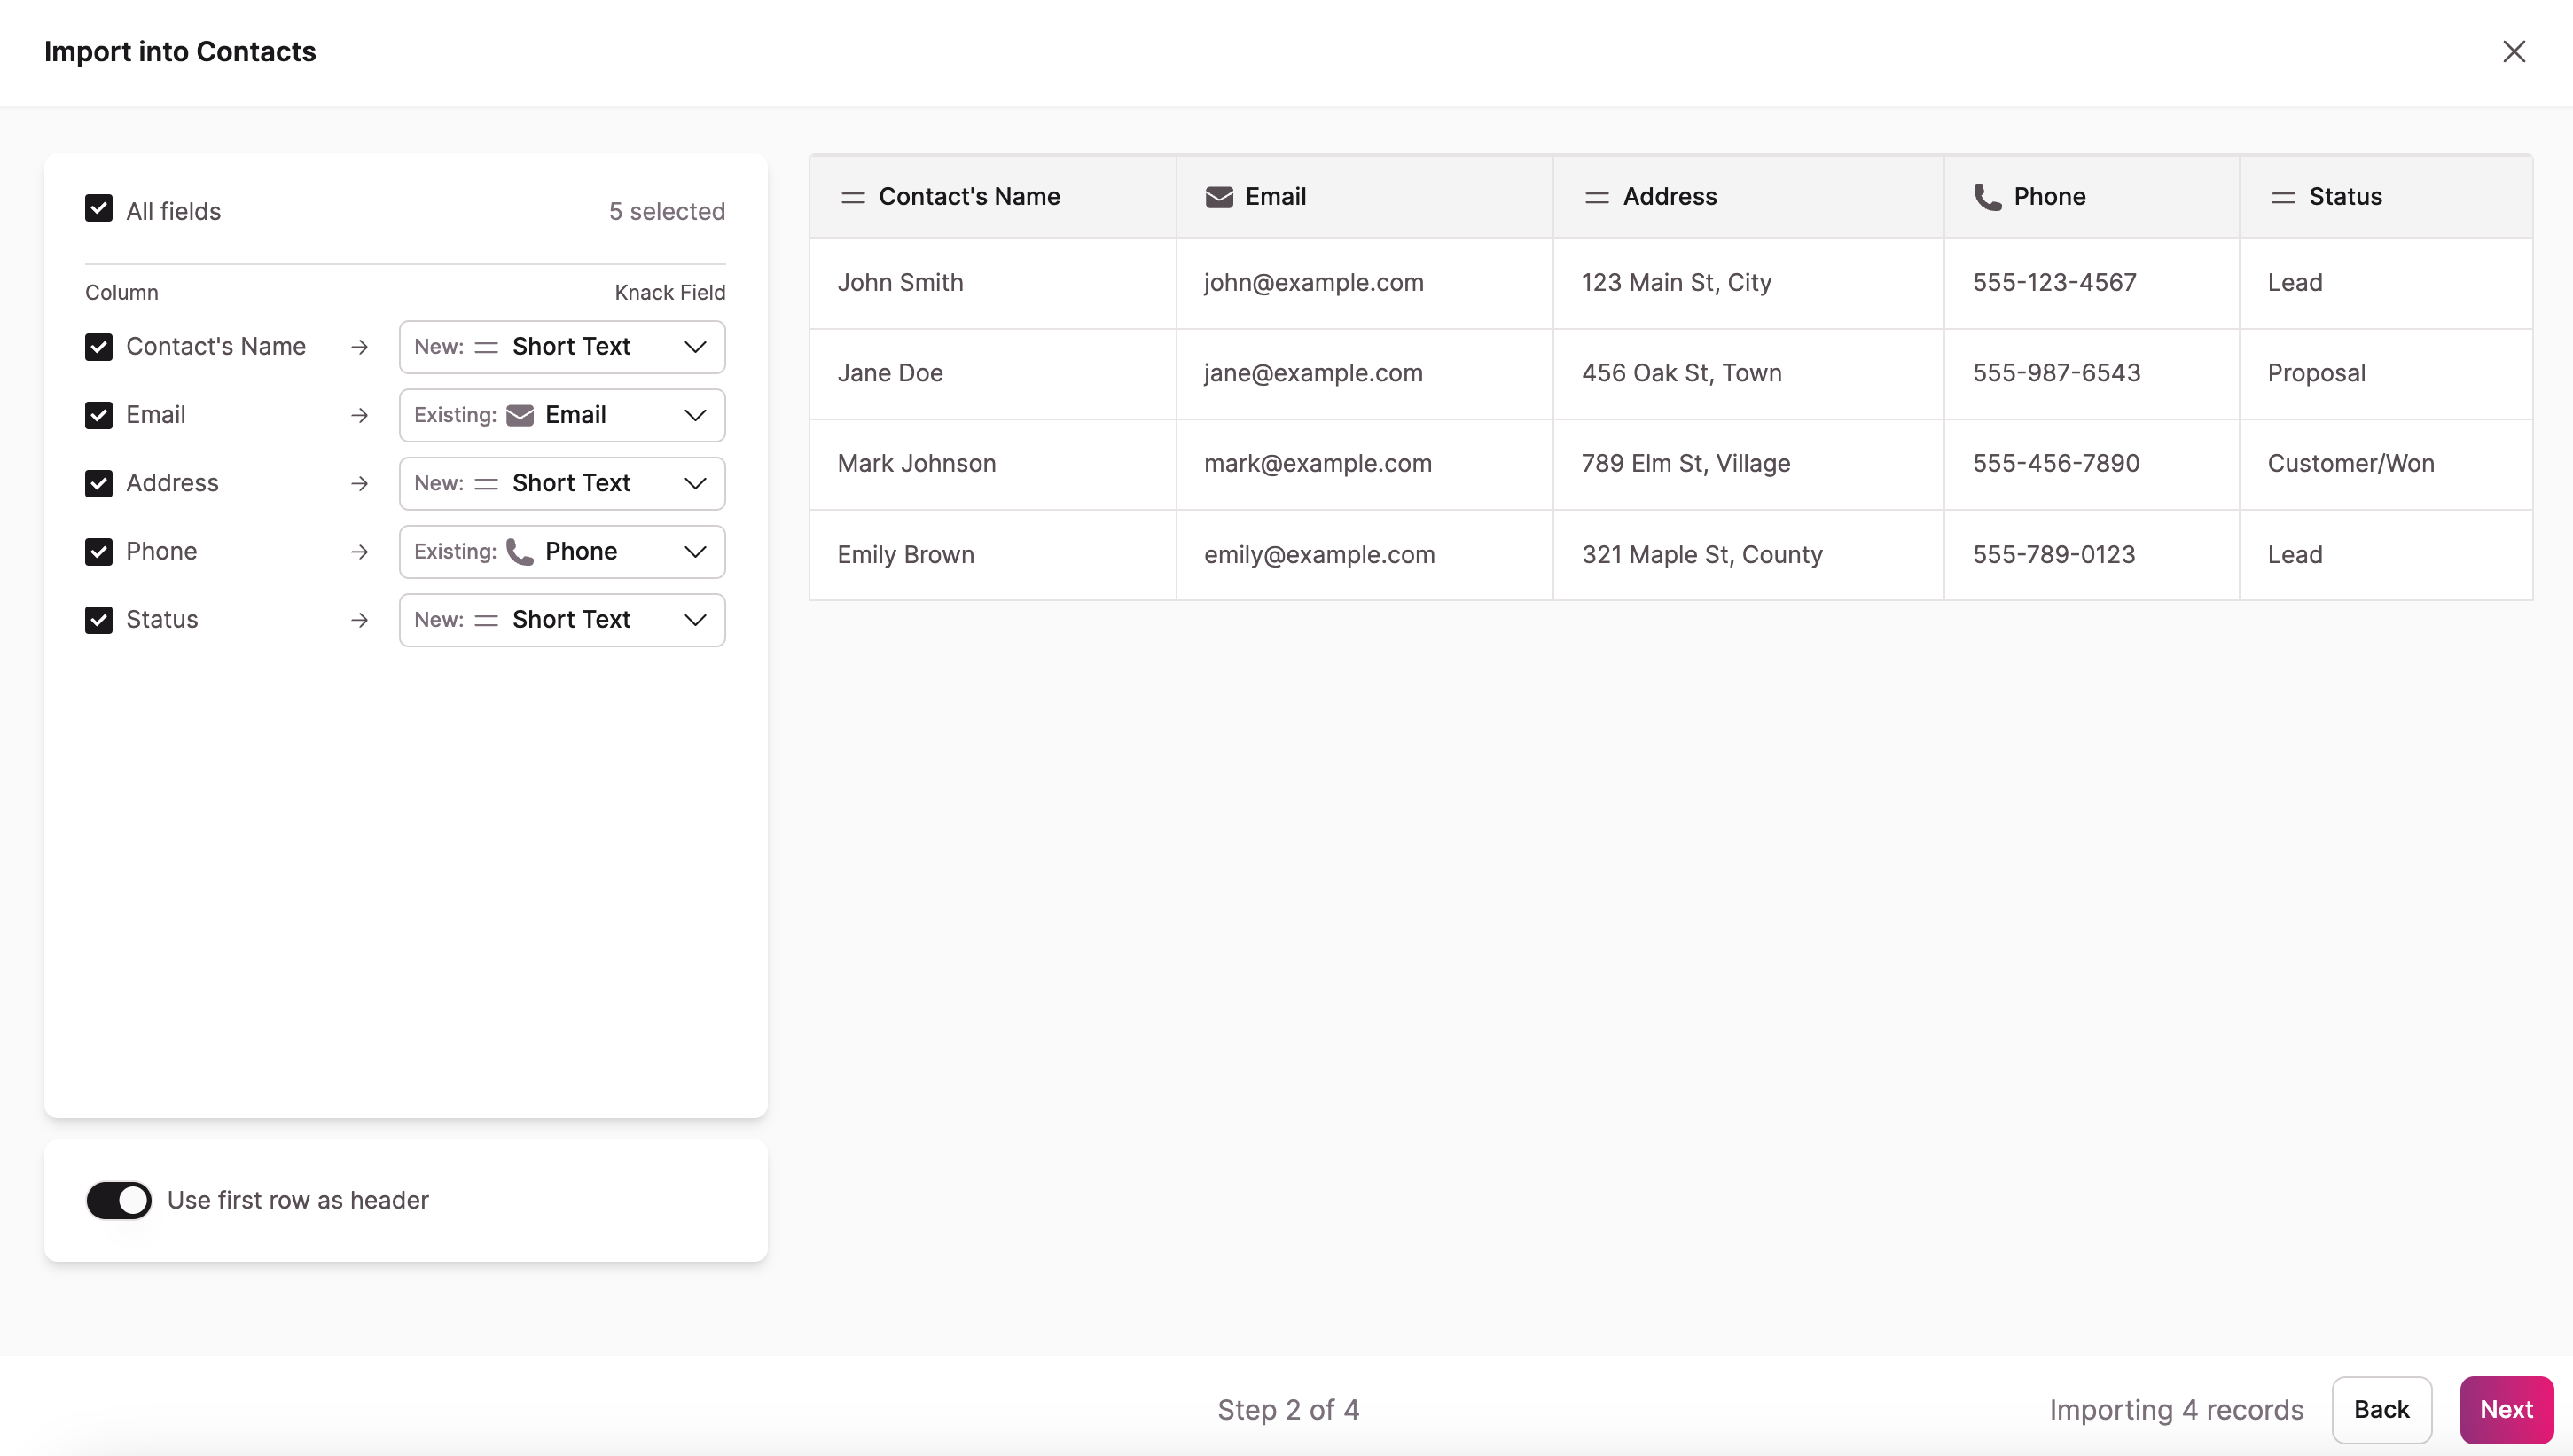The height and width of the screenshot is (1456, 2573).
Task: Click short text icon beside Contact's Name header
Action: point(853,197)
